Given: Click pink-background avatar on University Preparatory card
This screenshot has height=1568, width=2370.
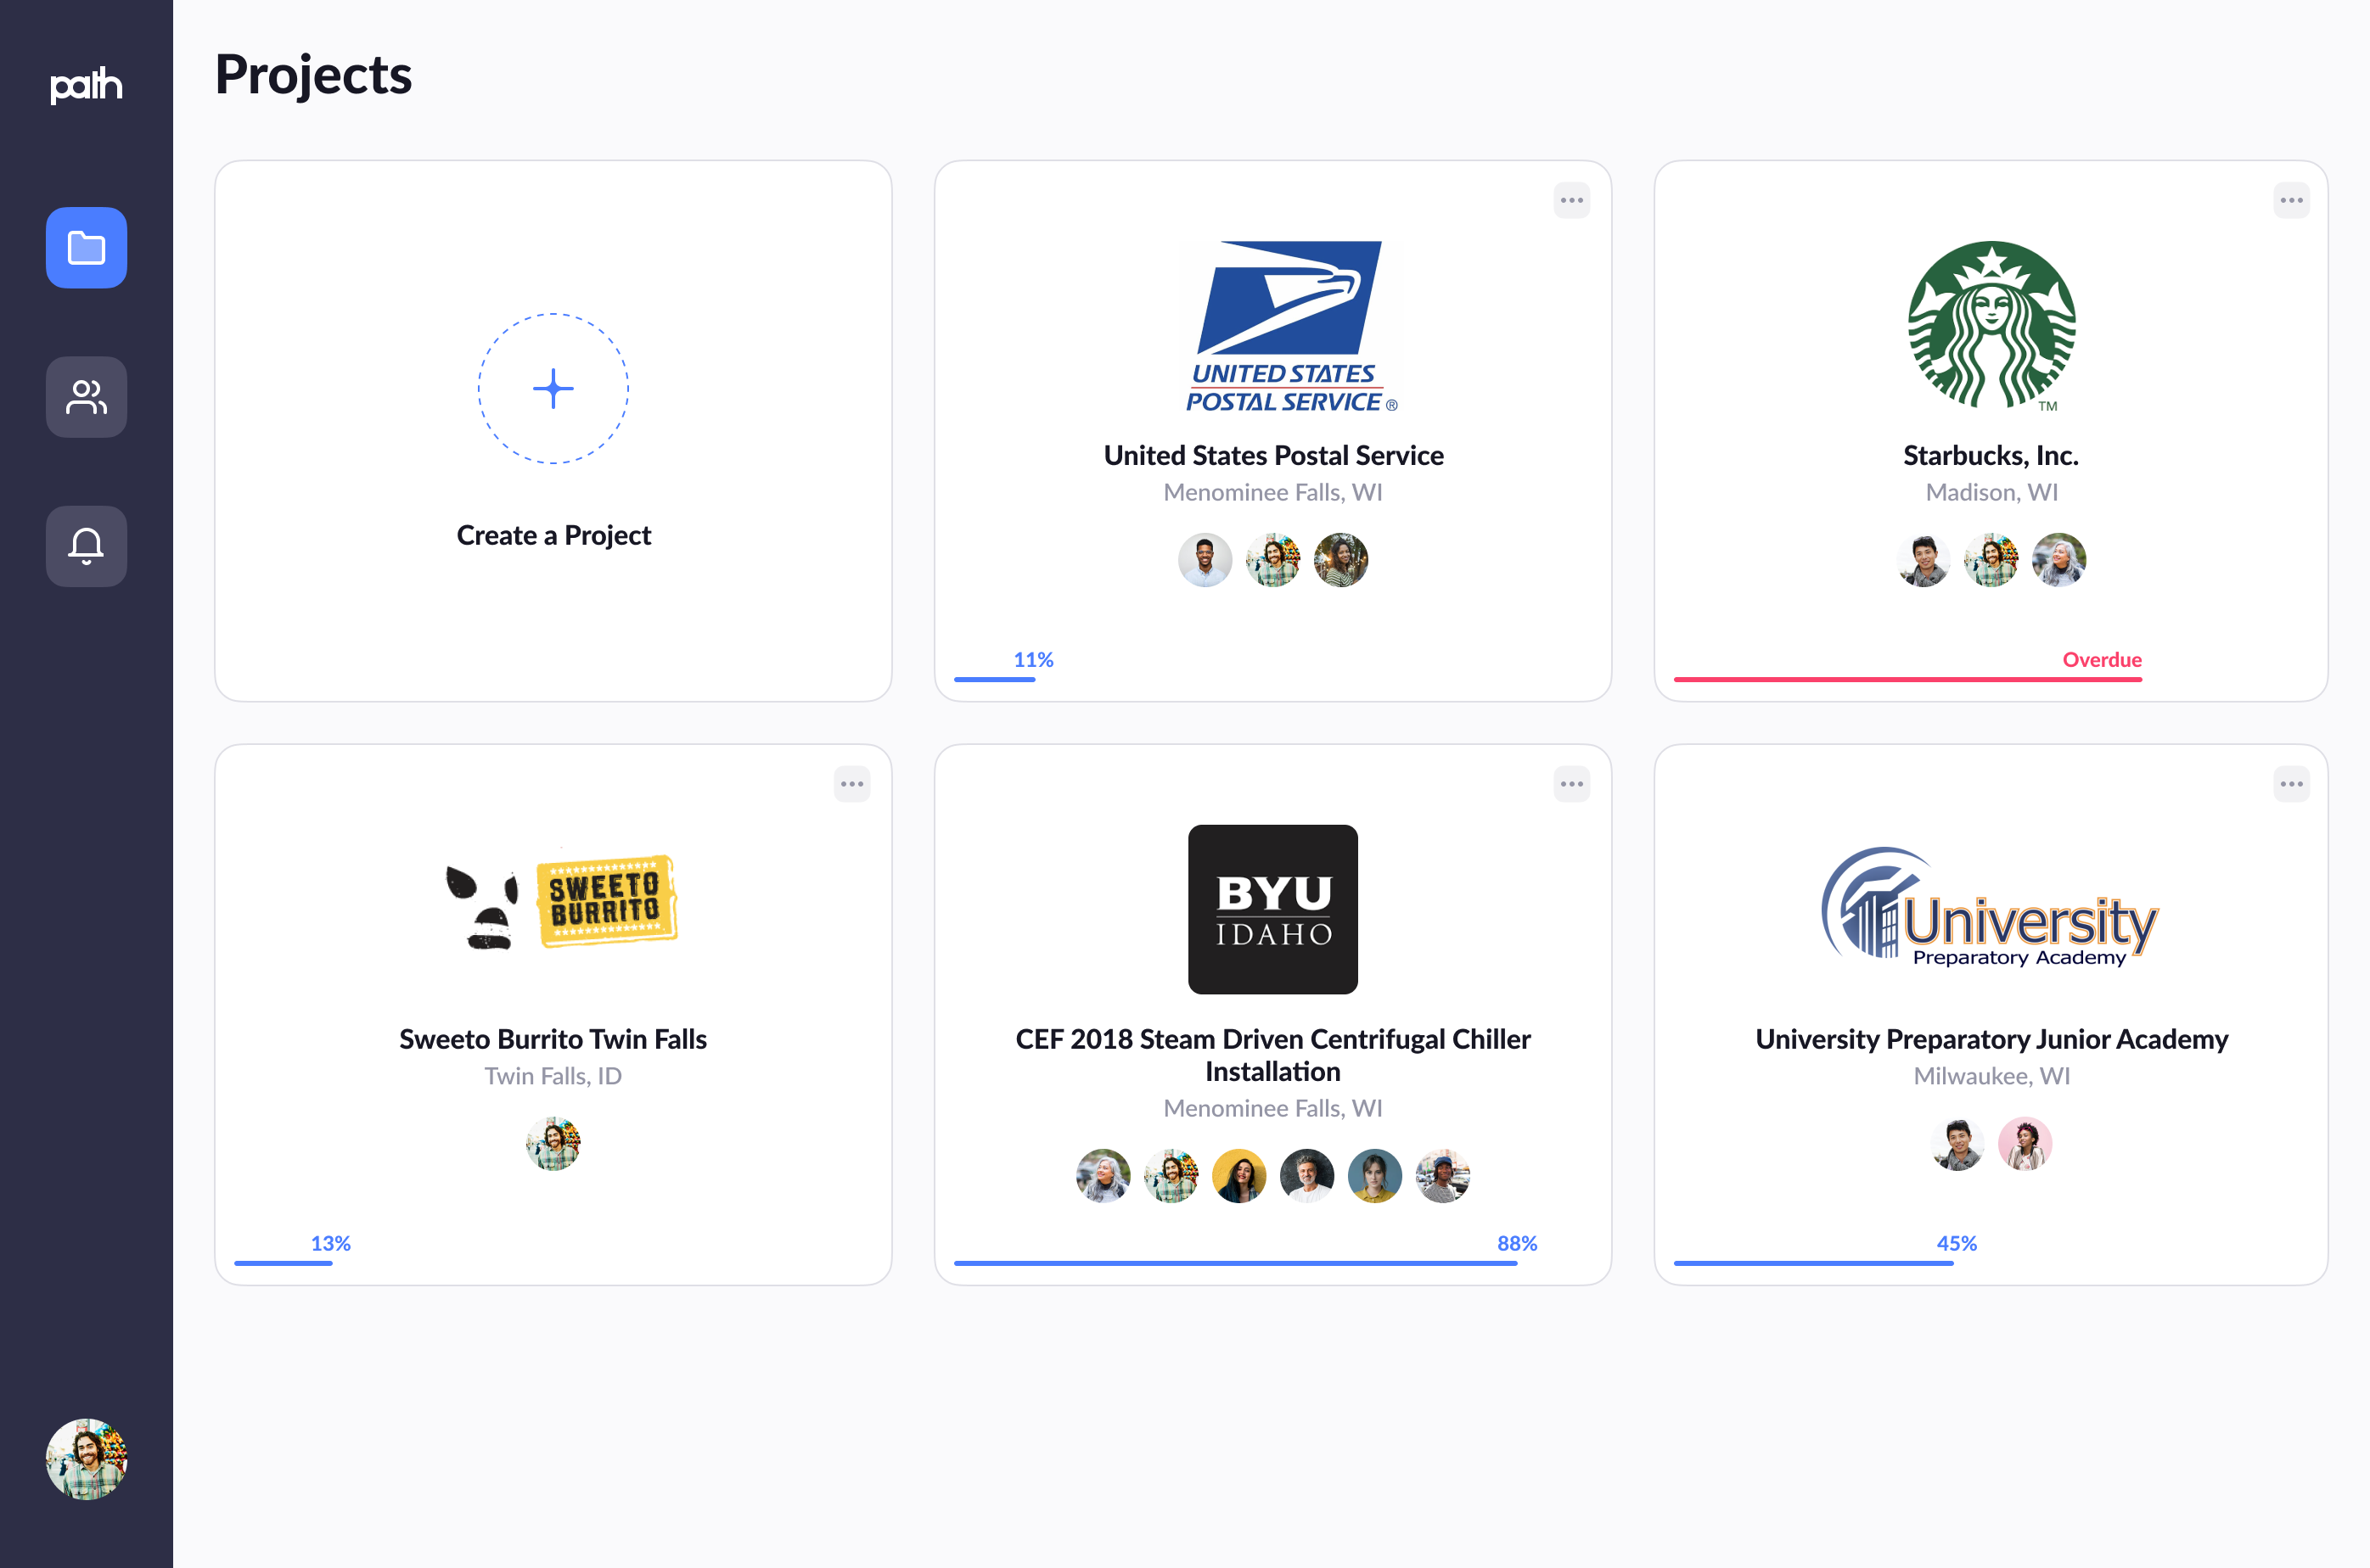Looking at the screenshot, I should point(2025,1144).
